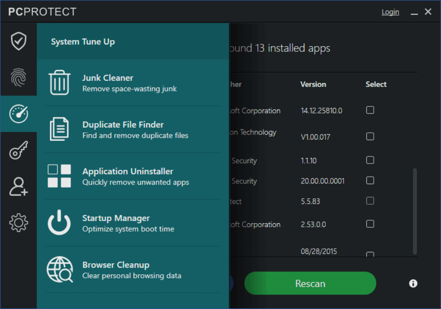Select the fingerprint privacy icon in sidebar
This screenshot has width=441, height=309.
[18, 78]
